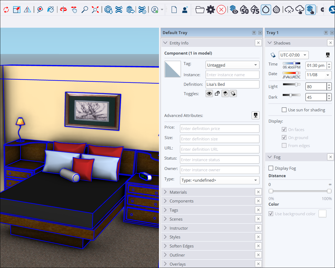Close the Shadows panel
335x268 pixels.
pos(330,43)
